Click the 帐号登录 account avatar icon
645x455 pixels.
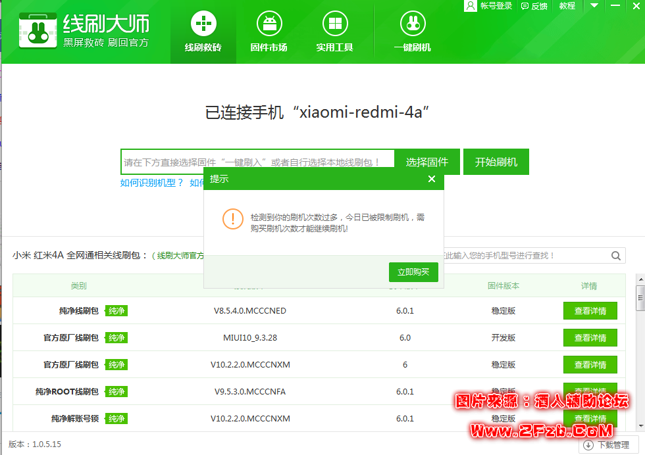pos(471,6)
